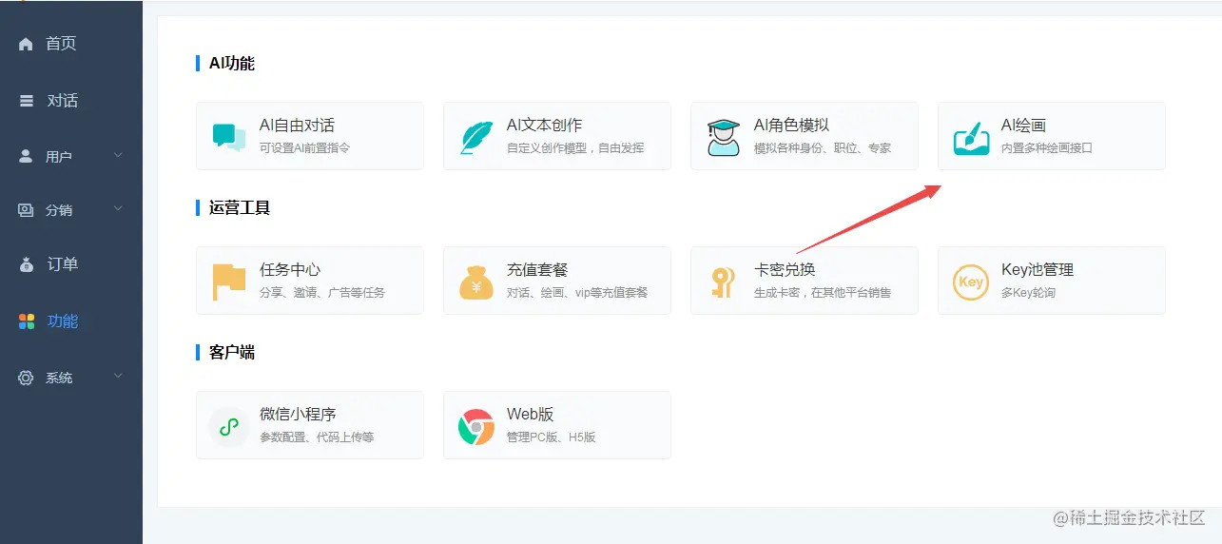Screen dimensions: 1222x544
Task: Click the text 自定义创作模型，自由发挥
Action: pyautogui.click(x=575, y=148)
